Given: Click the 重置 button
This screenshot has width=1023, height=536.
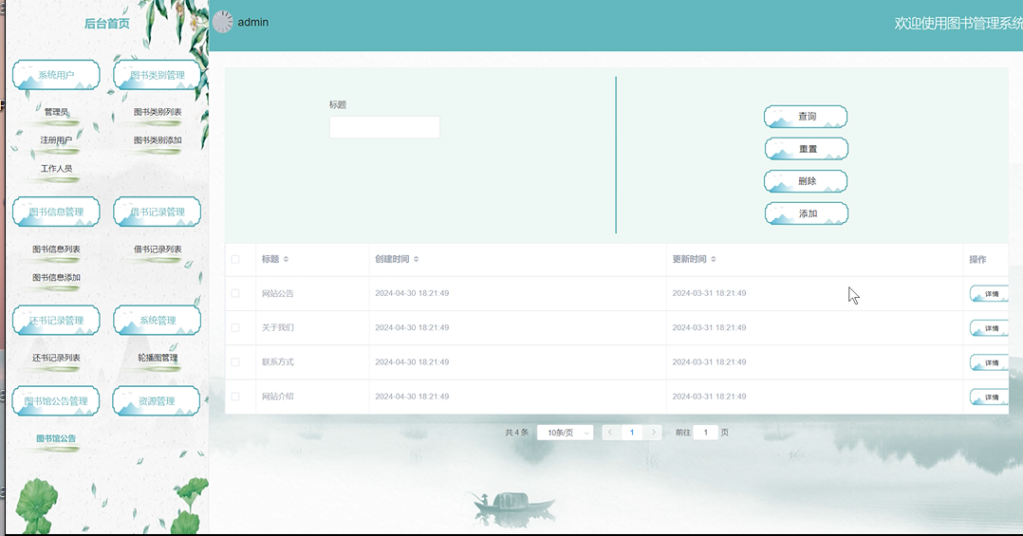Looking at the screenshot, I should [807, 149].
